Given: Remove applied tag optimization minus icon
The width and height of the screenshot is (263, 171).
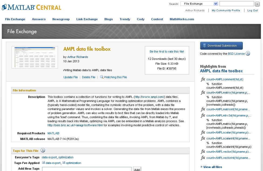Looking at the screenshot, I should (64, 163).
